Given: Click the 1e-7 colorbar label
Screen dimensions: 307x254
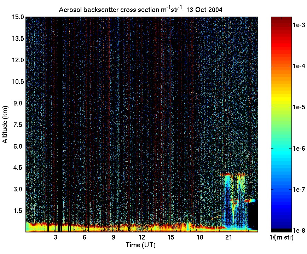Looking at the screenshot, I should coord(299,189).
